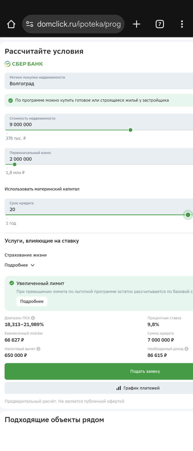
Task: Click info icon next to Диапазон ПСК
Action: click(x=33, y=318)
